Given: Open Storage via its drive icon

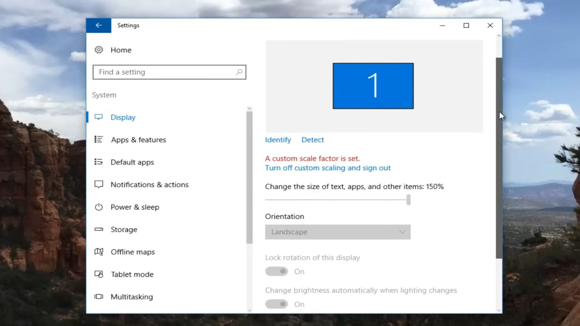Looking at the screenshot, I should 99,229.
